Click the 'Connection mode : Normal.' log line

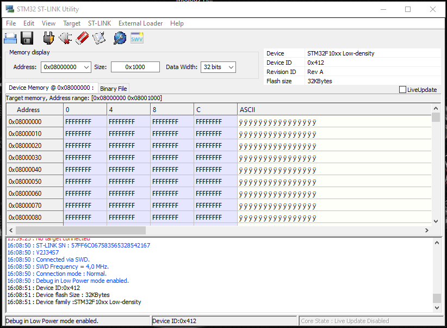57,274
